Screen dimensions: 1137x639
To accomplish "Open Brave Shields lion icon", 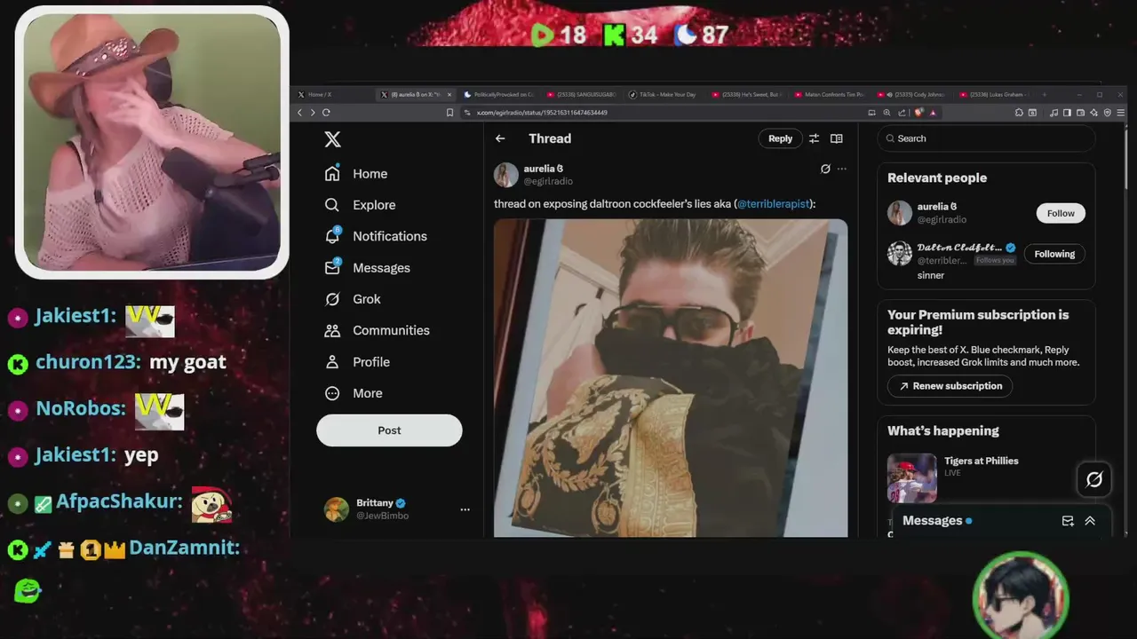I will coord(918,113).
